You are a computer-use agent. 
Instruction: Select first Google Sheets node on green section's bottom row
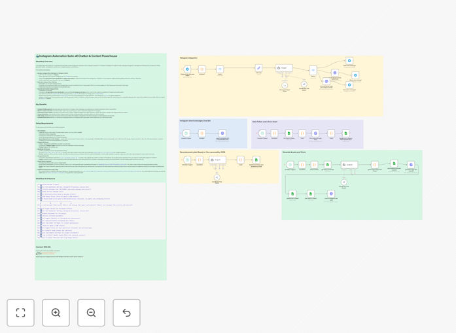pyautogui.click(x=292, y=194)
